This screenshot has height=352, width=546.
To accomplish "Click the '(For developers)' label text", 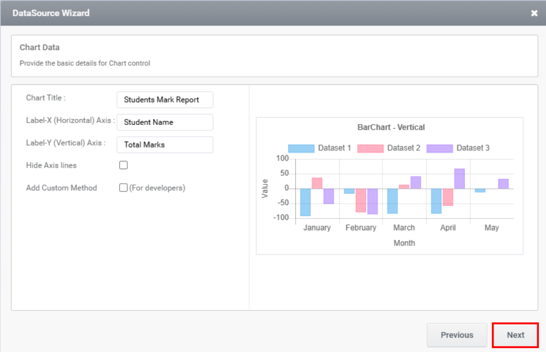I will coord(157,188).
